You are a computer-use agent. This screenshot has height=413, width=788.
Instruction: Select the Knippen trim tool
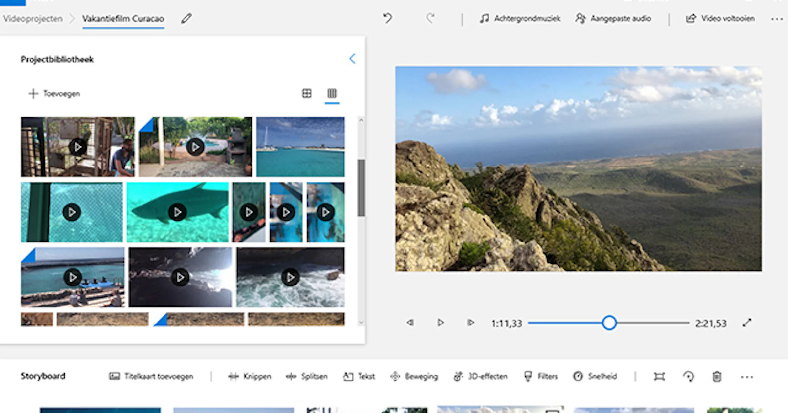[x=250, y=376]
